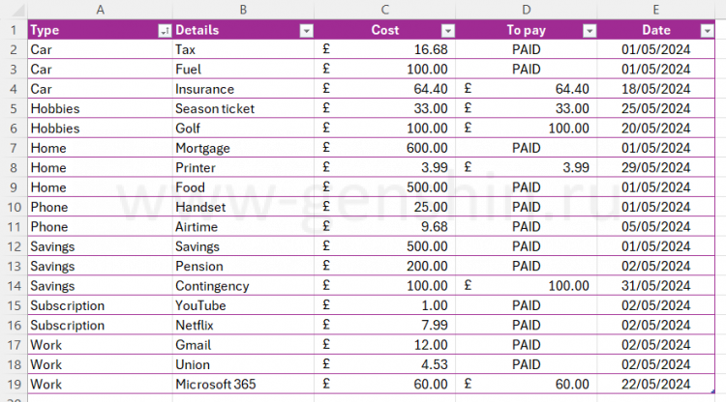
Task: Select row 14 header
Action: click(14, 286)
